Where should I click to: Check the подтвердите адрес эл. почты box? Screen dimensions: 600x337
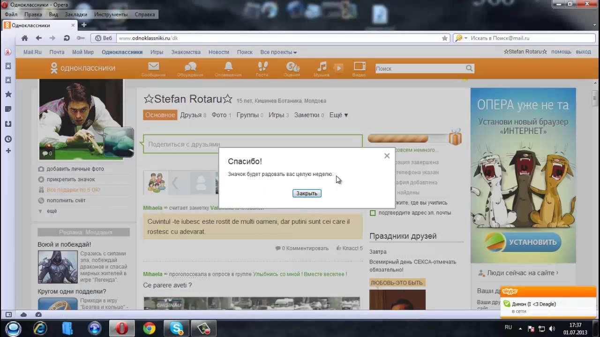373,213
